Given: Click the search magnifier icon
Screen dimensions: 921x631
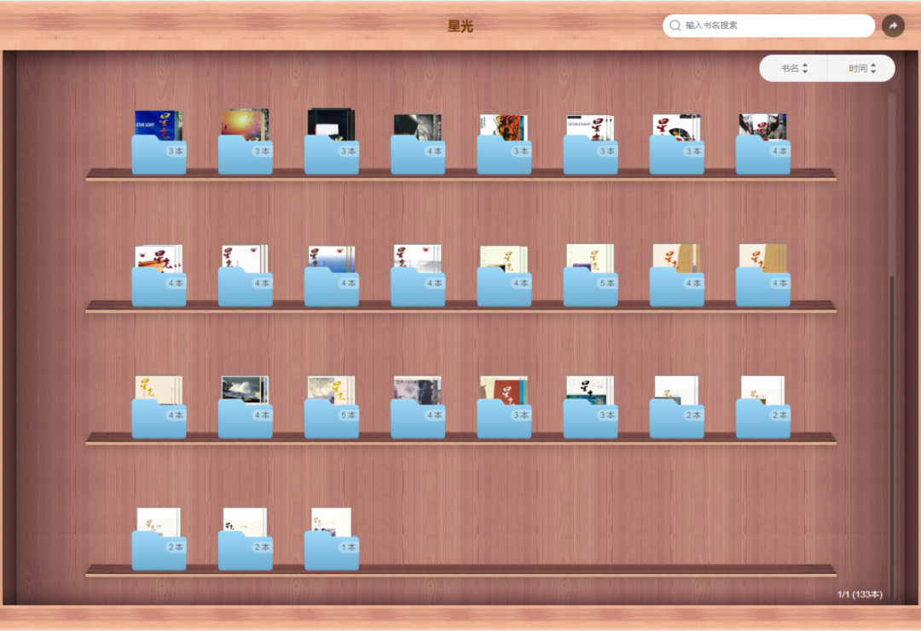Looking at the screenshot, I should point(675,26).
